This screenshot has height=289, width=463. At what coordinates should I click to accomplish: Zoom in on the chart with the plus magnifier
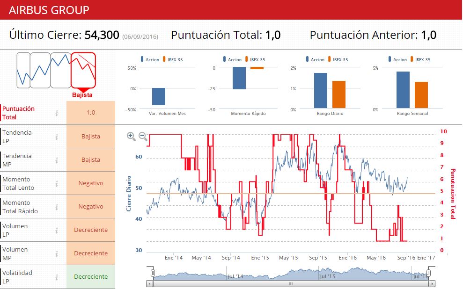[x=131, y=136]
